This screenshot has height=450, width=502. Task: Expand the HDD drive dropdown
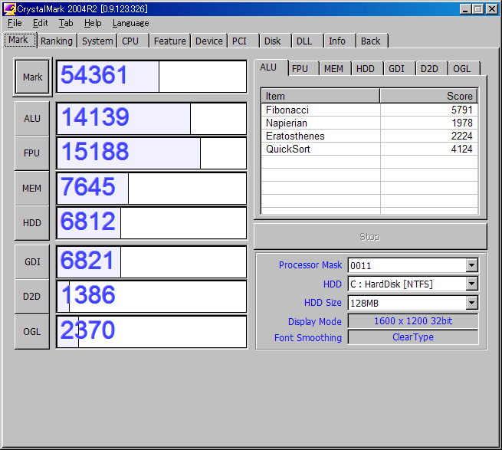(472, 284)
